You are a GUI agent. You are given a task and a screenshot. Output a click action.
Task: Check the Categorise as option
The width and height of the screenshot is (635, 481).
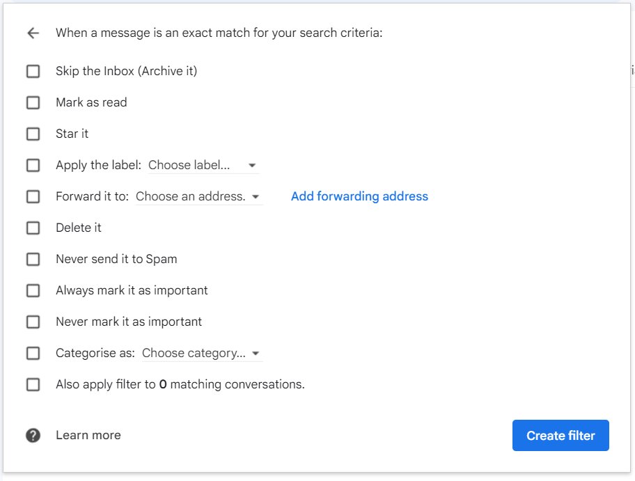pyautogui.click(x=33, y=353)
